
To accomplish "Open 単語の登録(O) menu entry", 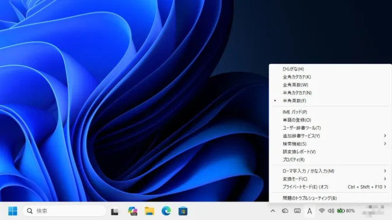I will tap(330, 120).
